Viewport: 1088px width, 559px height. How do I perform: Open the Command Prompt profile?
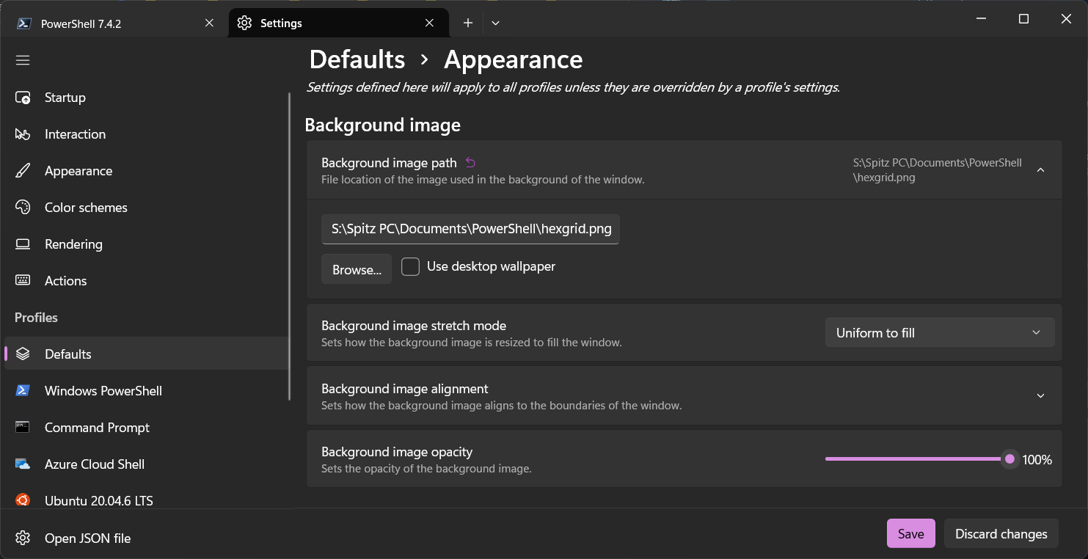click(x=96, y=427)
